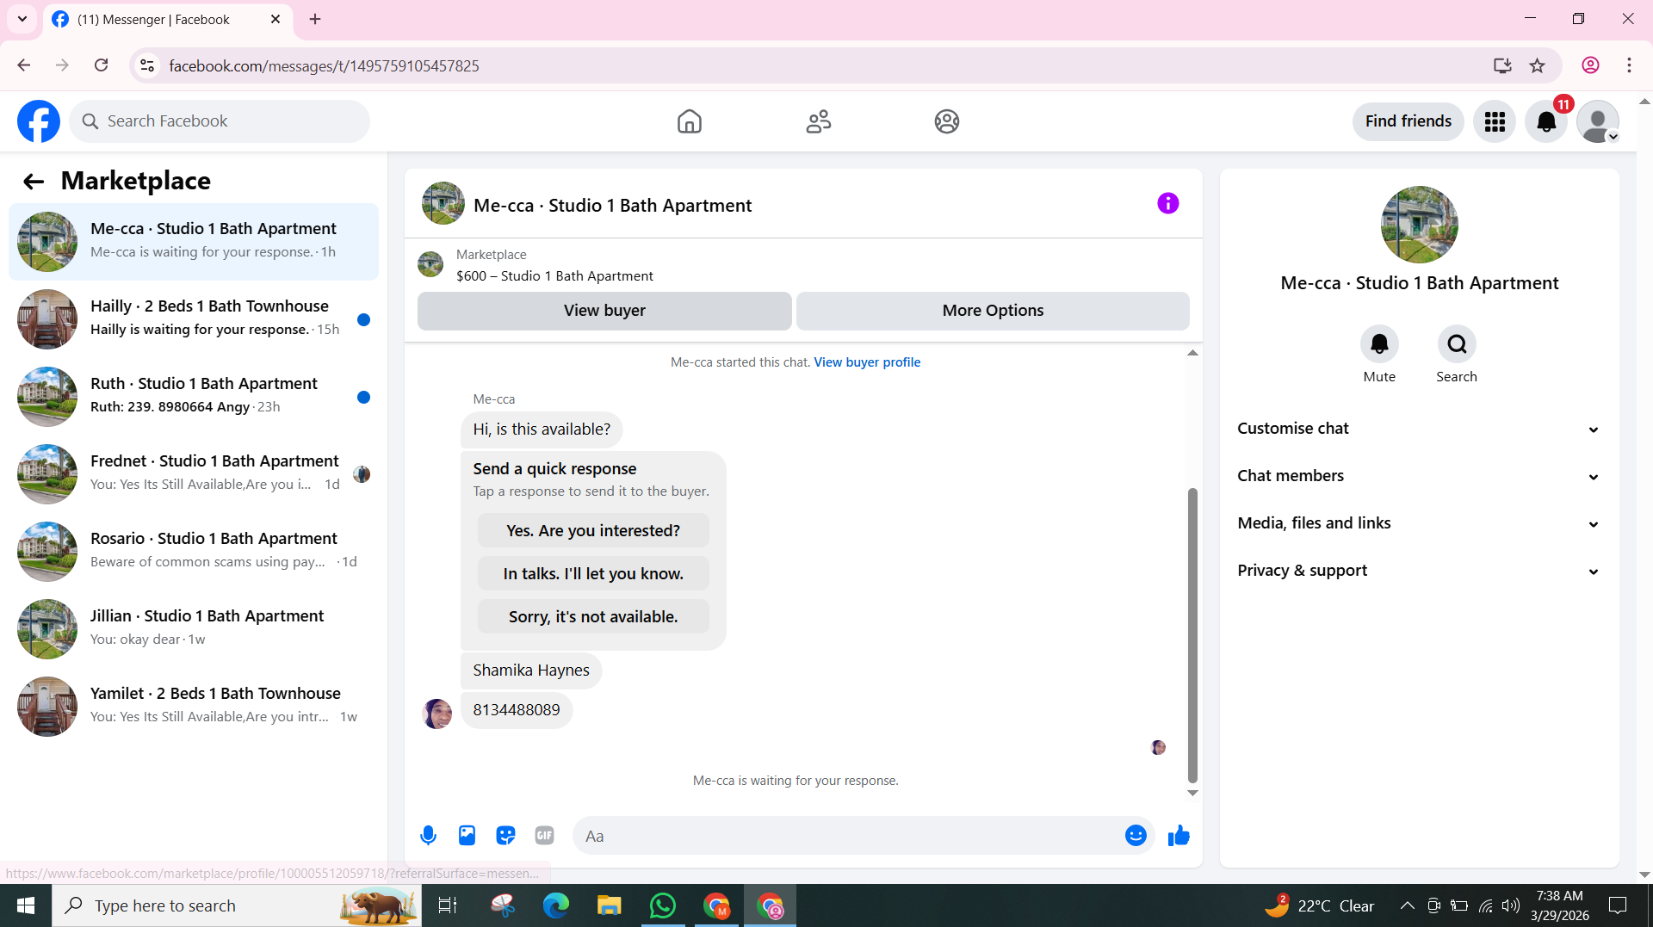Select the "Hi, is this available?" message
This screenshot has height=927, width=1653.
541,430
